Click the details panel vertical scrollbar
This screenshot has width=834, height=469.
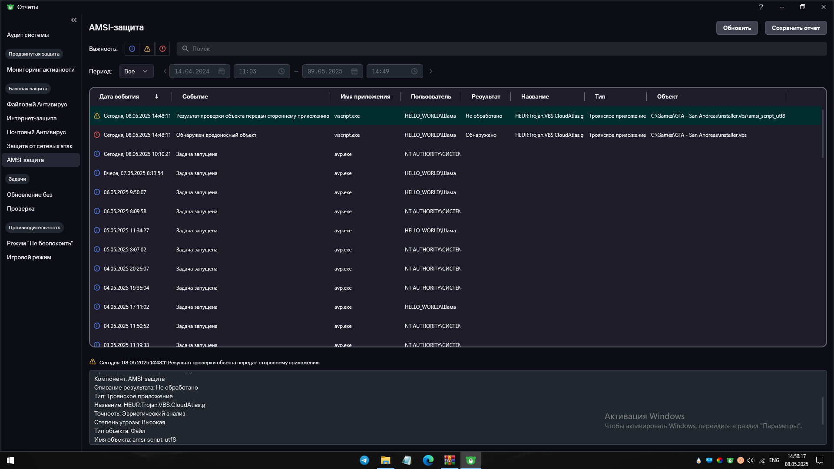coord(822,411)
